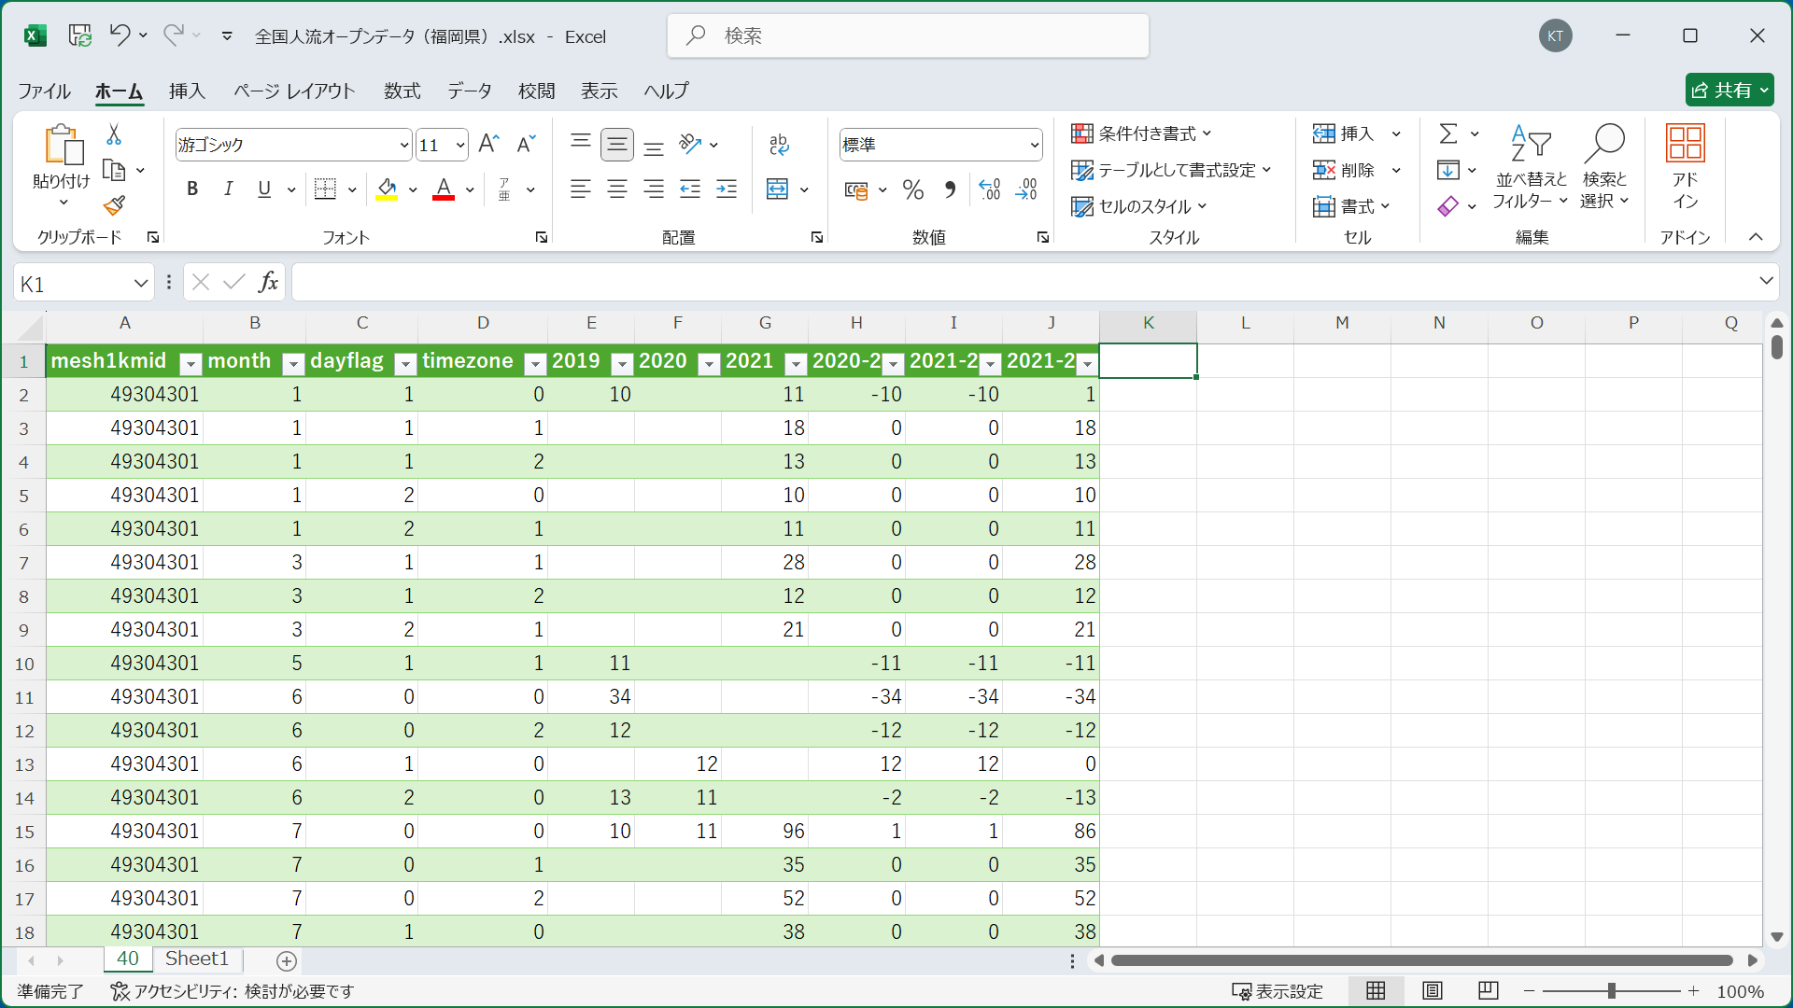Open the month column filter dropdown

(x=293, y=364)
